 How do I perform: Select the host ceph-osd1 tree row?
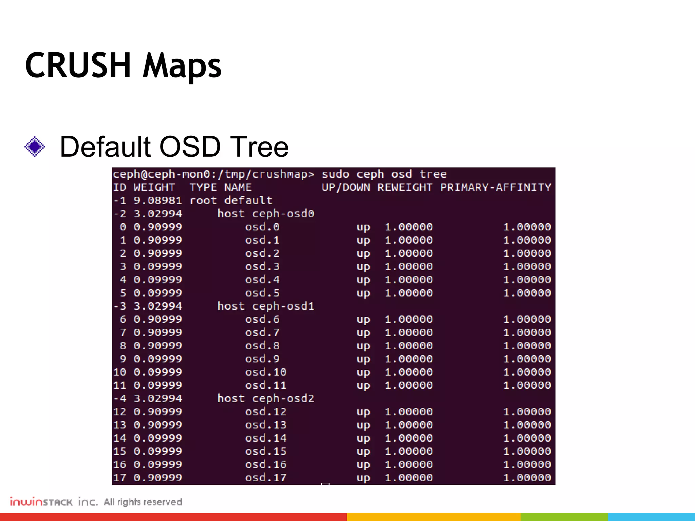pos(266,306)
